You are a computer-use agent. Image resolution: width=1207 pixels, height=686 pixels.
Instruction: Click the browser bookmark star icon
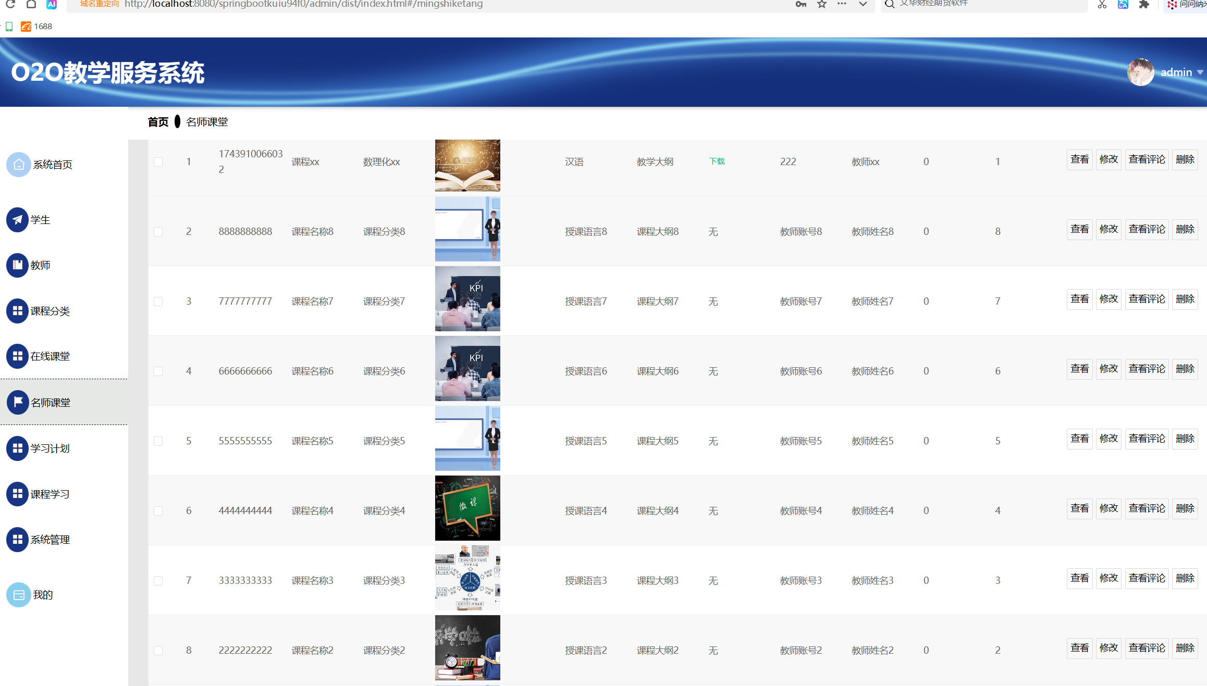(822, 4)
